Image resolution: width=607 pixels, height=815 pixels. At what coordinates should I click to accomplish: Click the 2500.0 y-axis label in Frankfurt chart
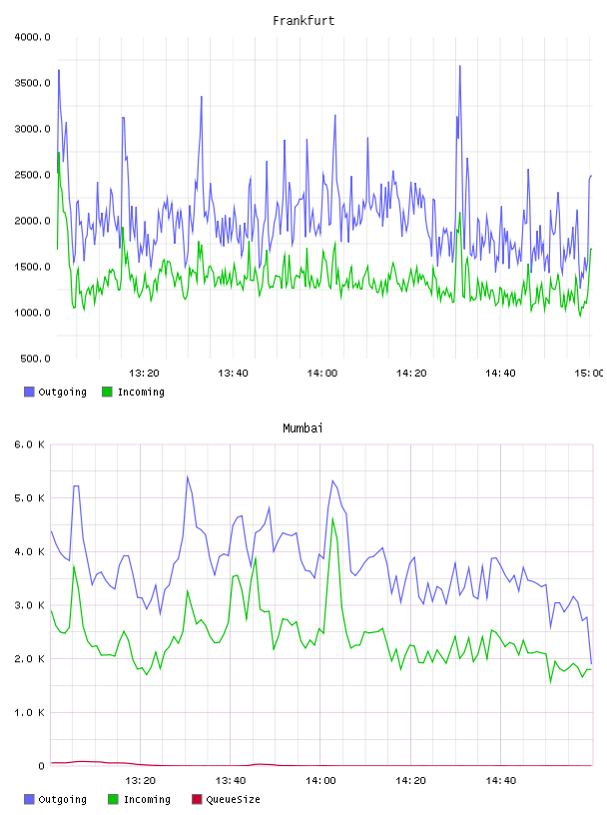tap(32, 175)
